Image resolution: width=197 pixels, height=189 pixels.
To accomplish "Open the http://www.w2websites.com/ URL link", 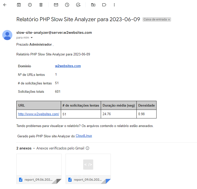I will (x=39, y=114).
